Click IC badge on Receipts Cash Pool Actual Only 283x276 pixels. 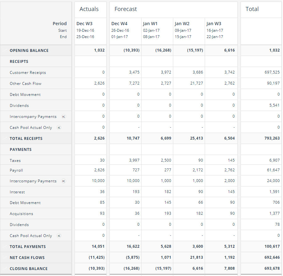point(59,128)
